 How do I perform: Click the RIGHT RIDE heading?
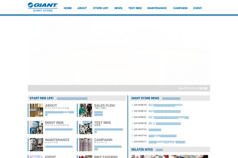(54, 122)
